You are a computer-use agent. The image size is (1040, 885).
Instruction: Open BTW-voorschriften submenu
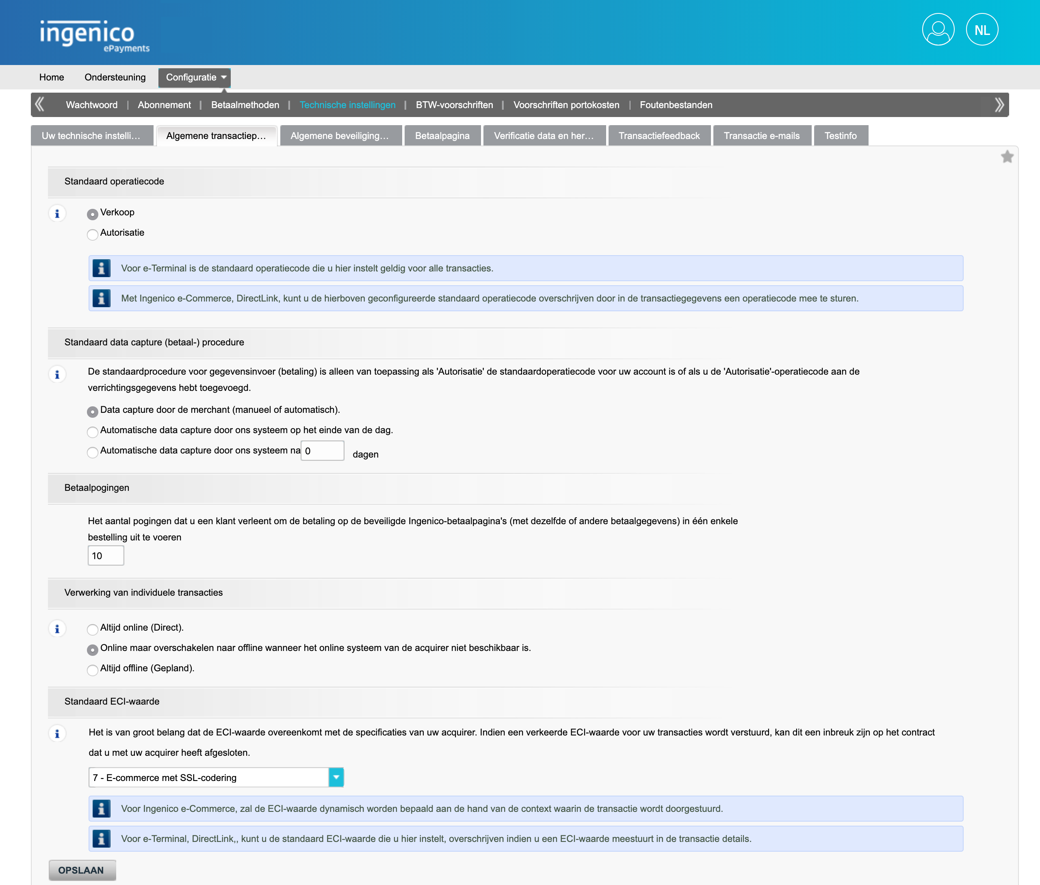[x=454, y=105]
